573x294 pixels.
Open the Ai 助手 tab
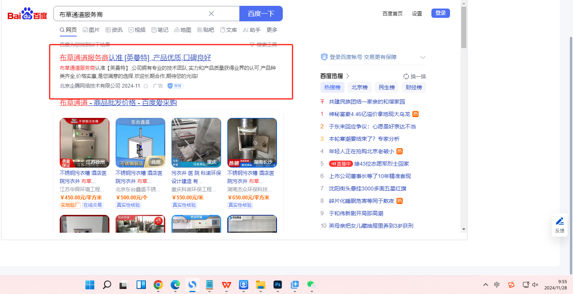pyautogui.click(x=252, y=30)
